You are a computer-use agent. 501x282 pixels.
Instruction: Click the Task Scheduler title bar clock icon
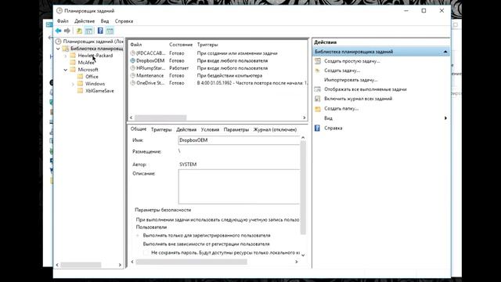pos(59,10)
